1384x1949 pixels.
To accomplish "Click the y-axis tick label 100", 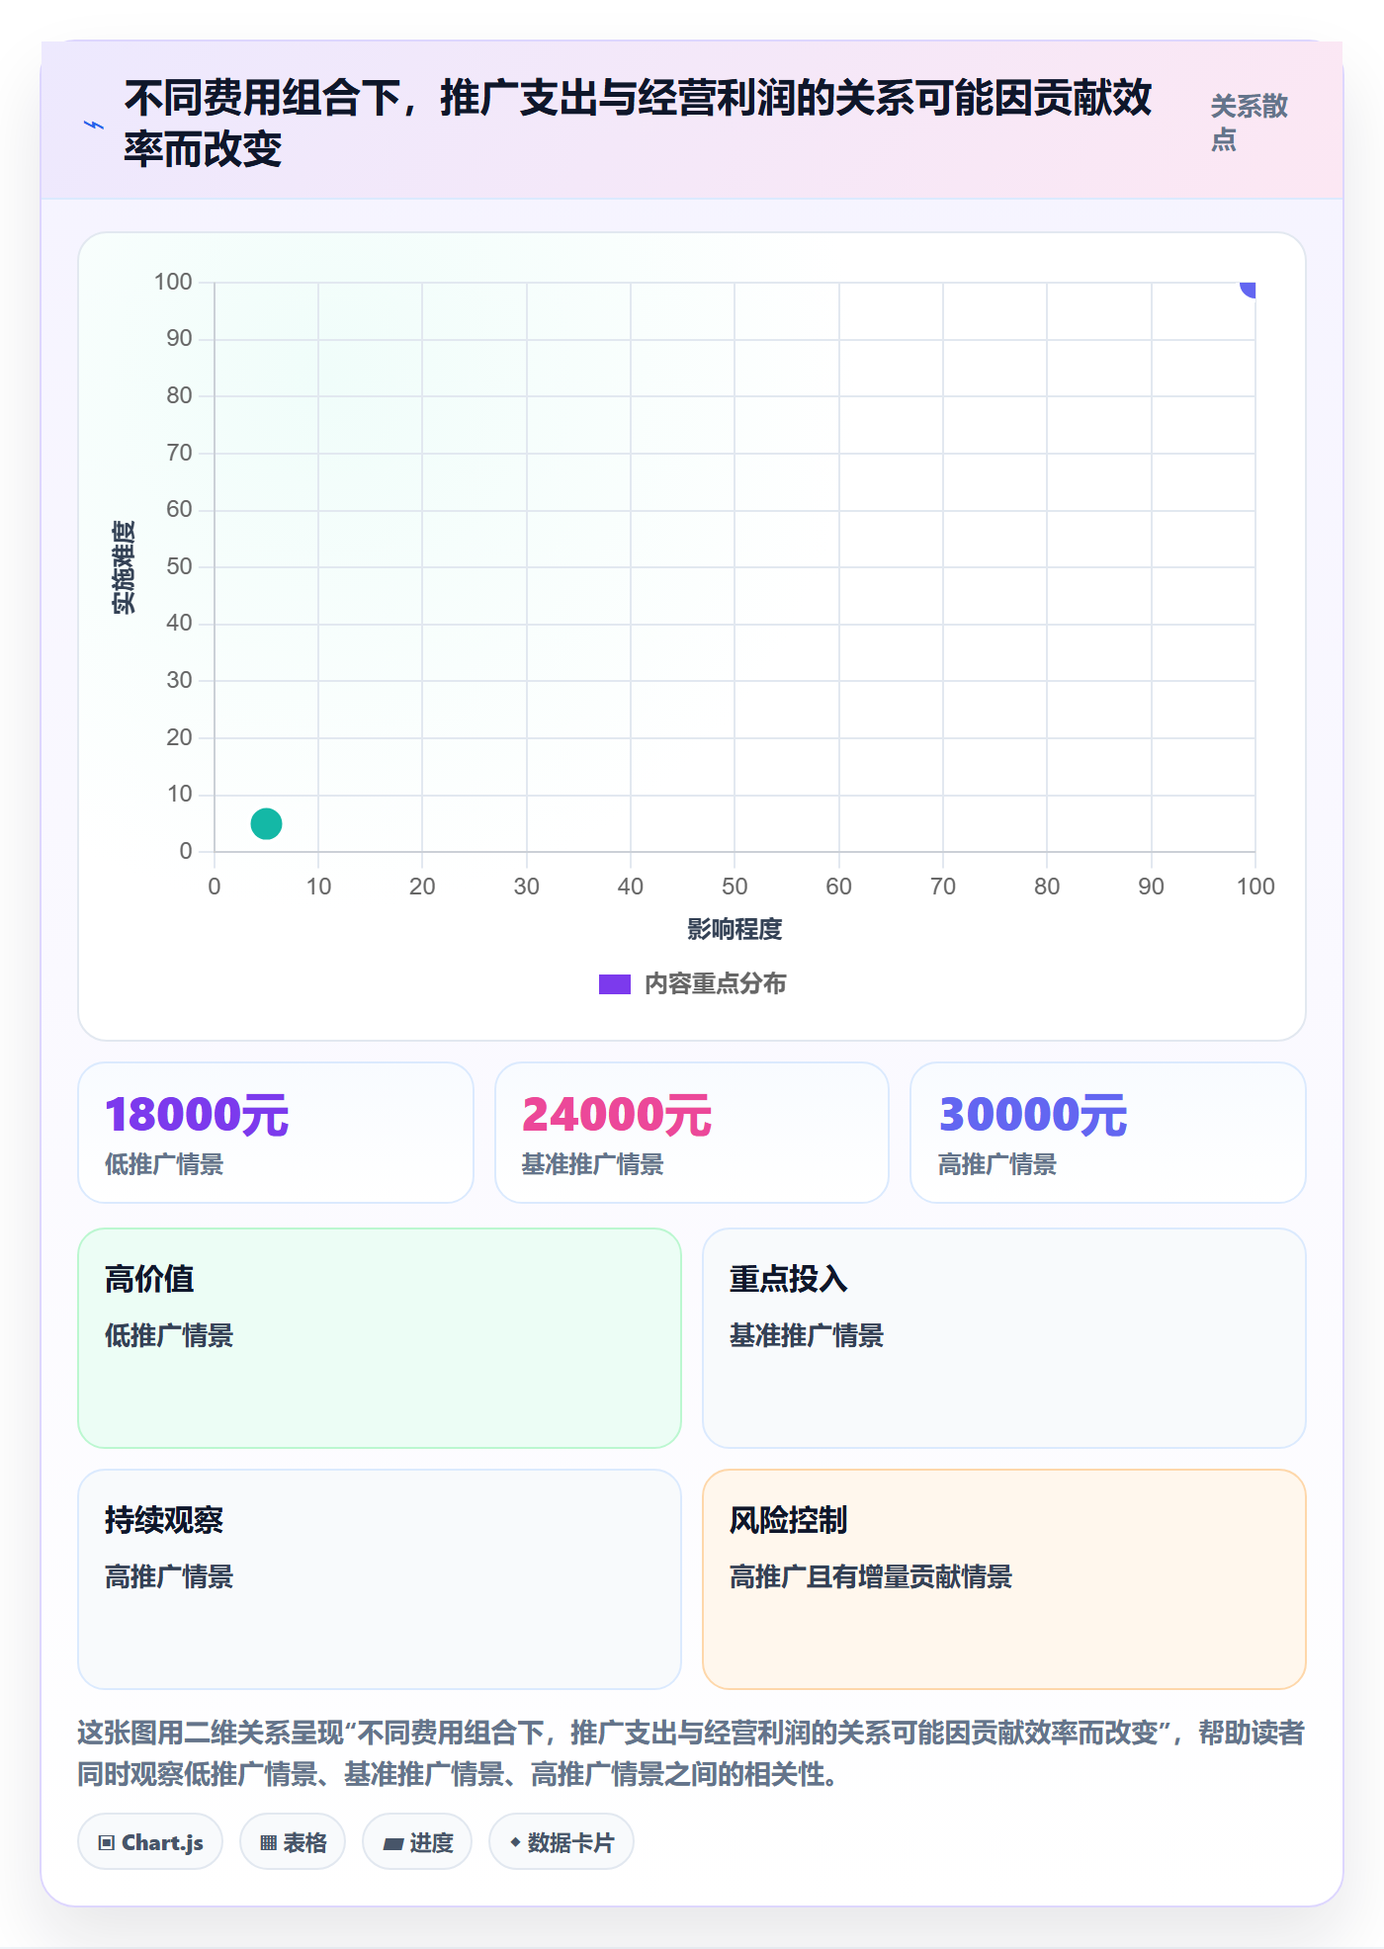I will (x=173, y=282).
